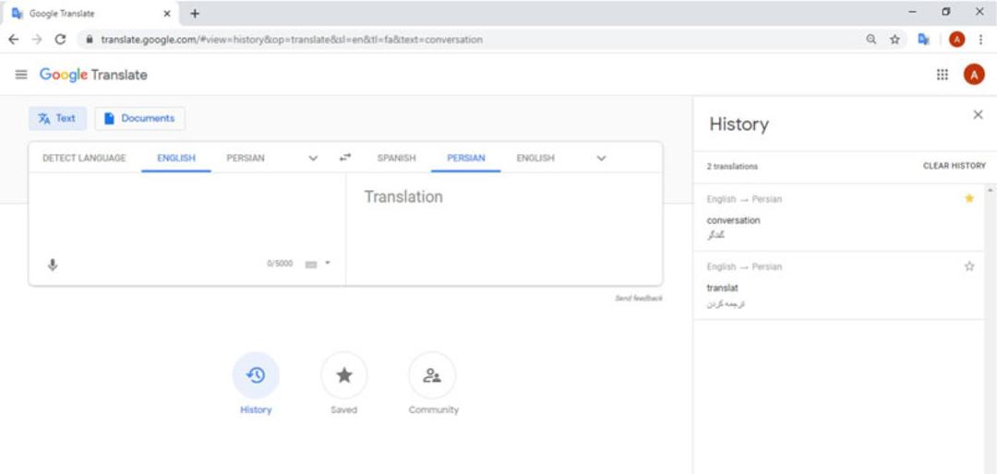The image size is (997, 474).
Task: Close the History side panel
Action: click(978, 114)
